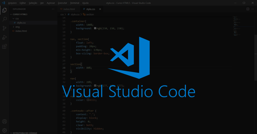Click the VS Code logo in title bar
This screenshot has height=134, width=257.
click(3, 3)
